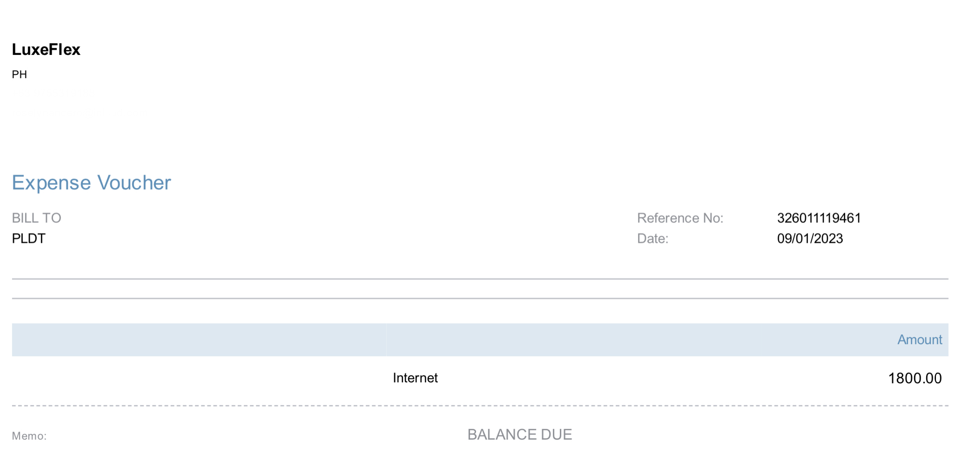The image size is (969, 468).
Task: Click the Memo: label
Action: click(x=29, y=436)
